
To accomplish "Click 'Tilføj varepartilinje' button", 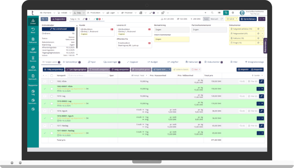I will (x=53, y=70).
